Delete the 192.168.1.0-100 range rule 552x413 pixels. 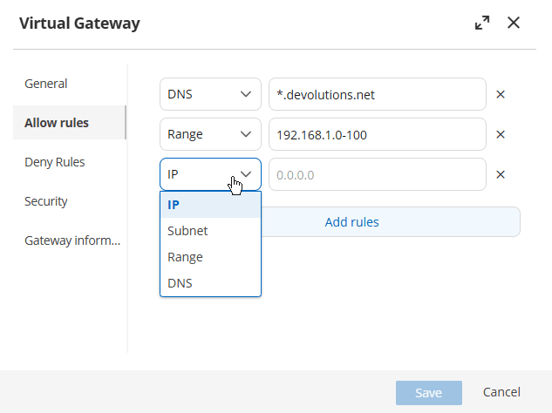pyautogui.click(x=501, y=134)
